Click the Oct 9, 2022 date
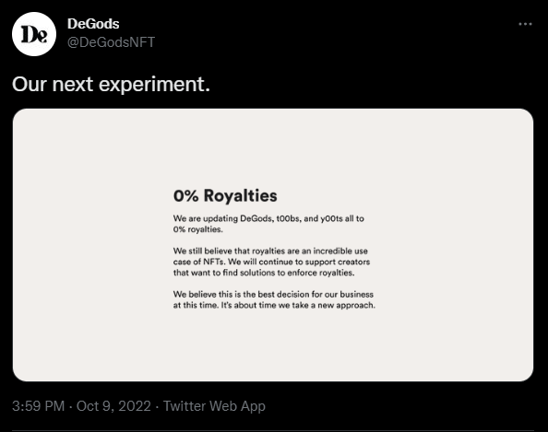Screen dimensions: 548x432 coord(113,406)
